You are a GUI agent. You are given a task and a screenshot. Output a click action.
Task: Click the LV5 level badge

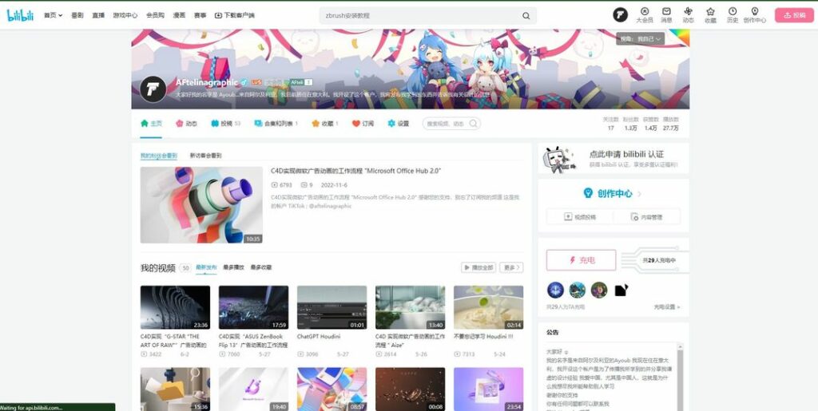[x=256, y=82]
